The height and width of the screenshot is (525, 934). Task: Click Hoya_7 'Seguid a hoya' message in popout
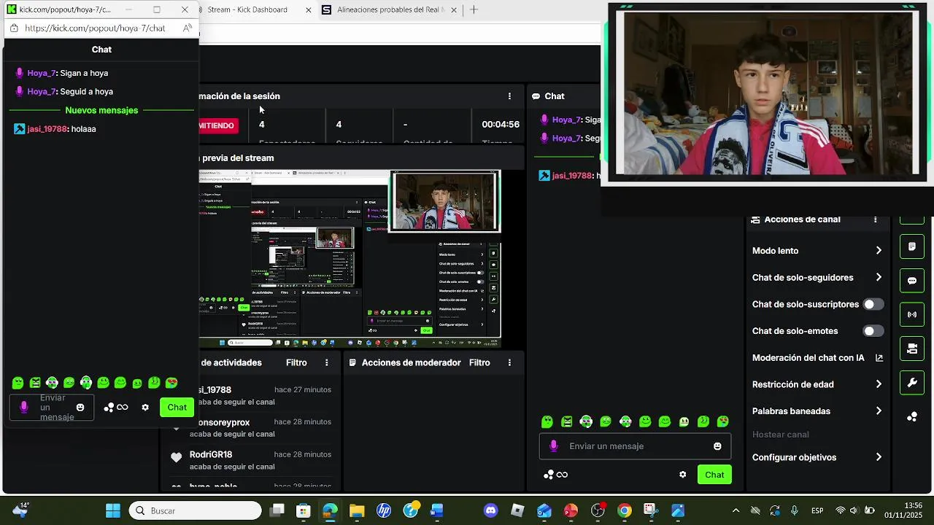point(70,92)
